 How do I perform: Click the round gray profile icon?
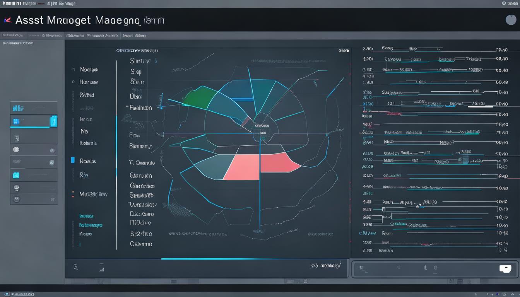511,20
